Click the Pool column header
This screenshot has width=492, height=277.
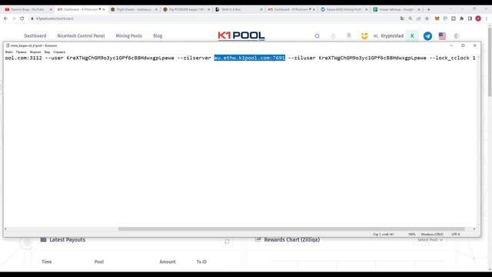tap(99, 262)
